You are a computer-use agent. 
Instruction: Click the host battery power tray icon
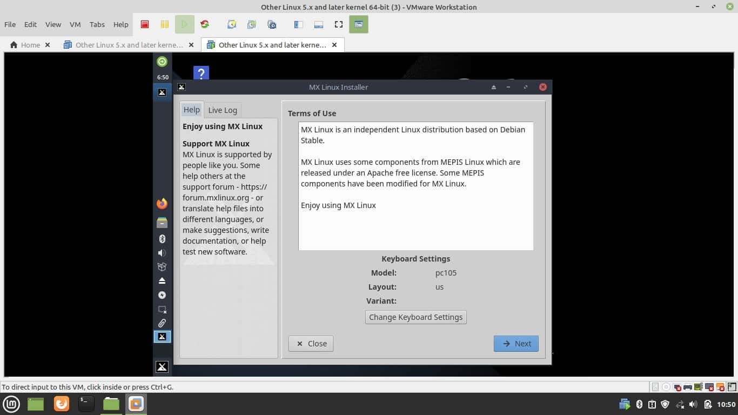tap(707, 404)
